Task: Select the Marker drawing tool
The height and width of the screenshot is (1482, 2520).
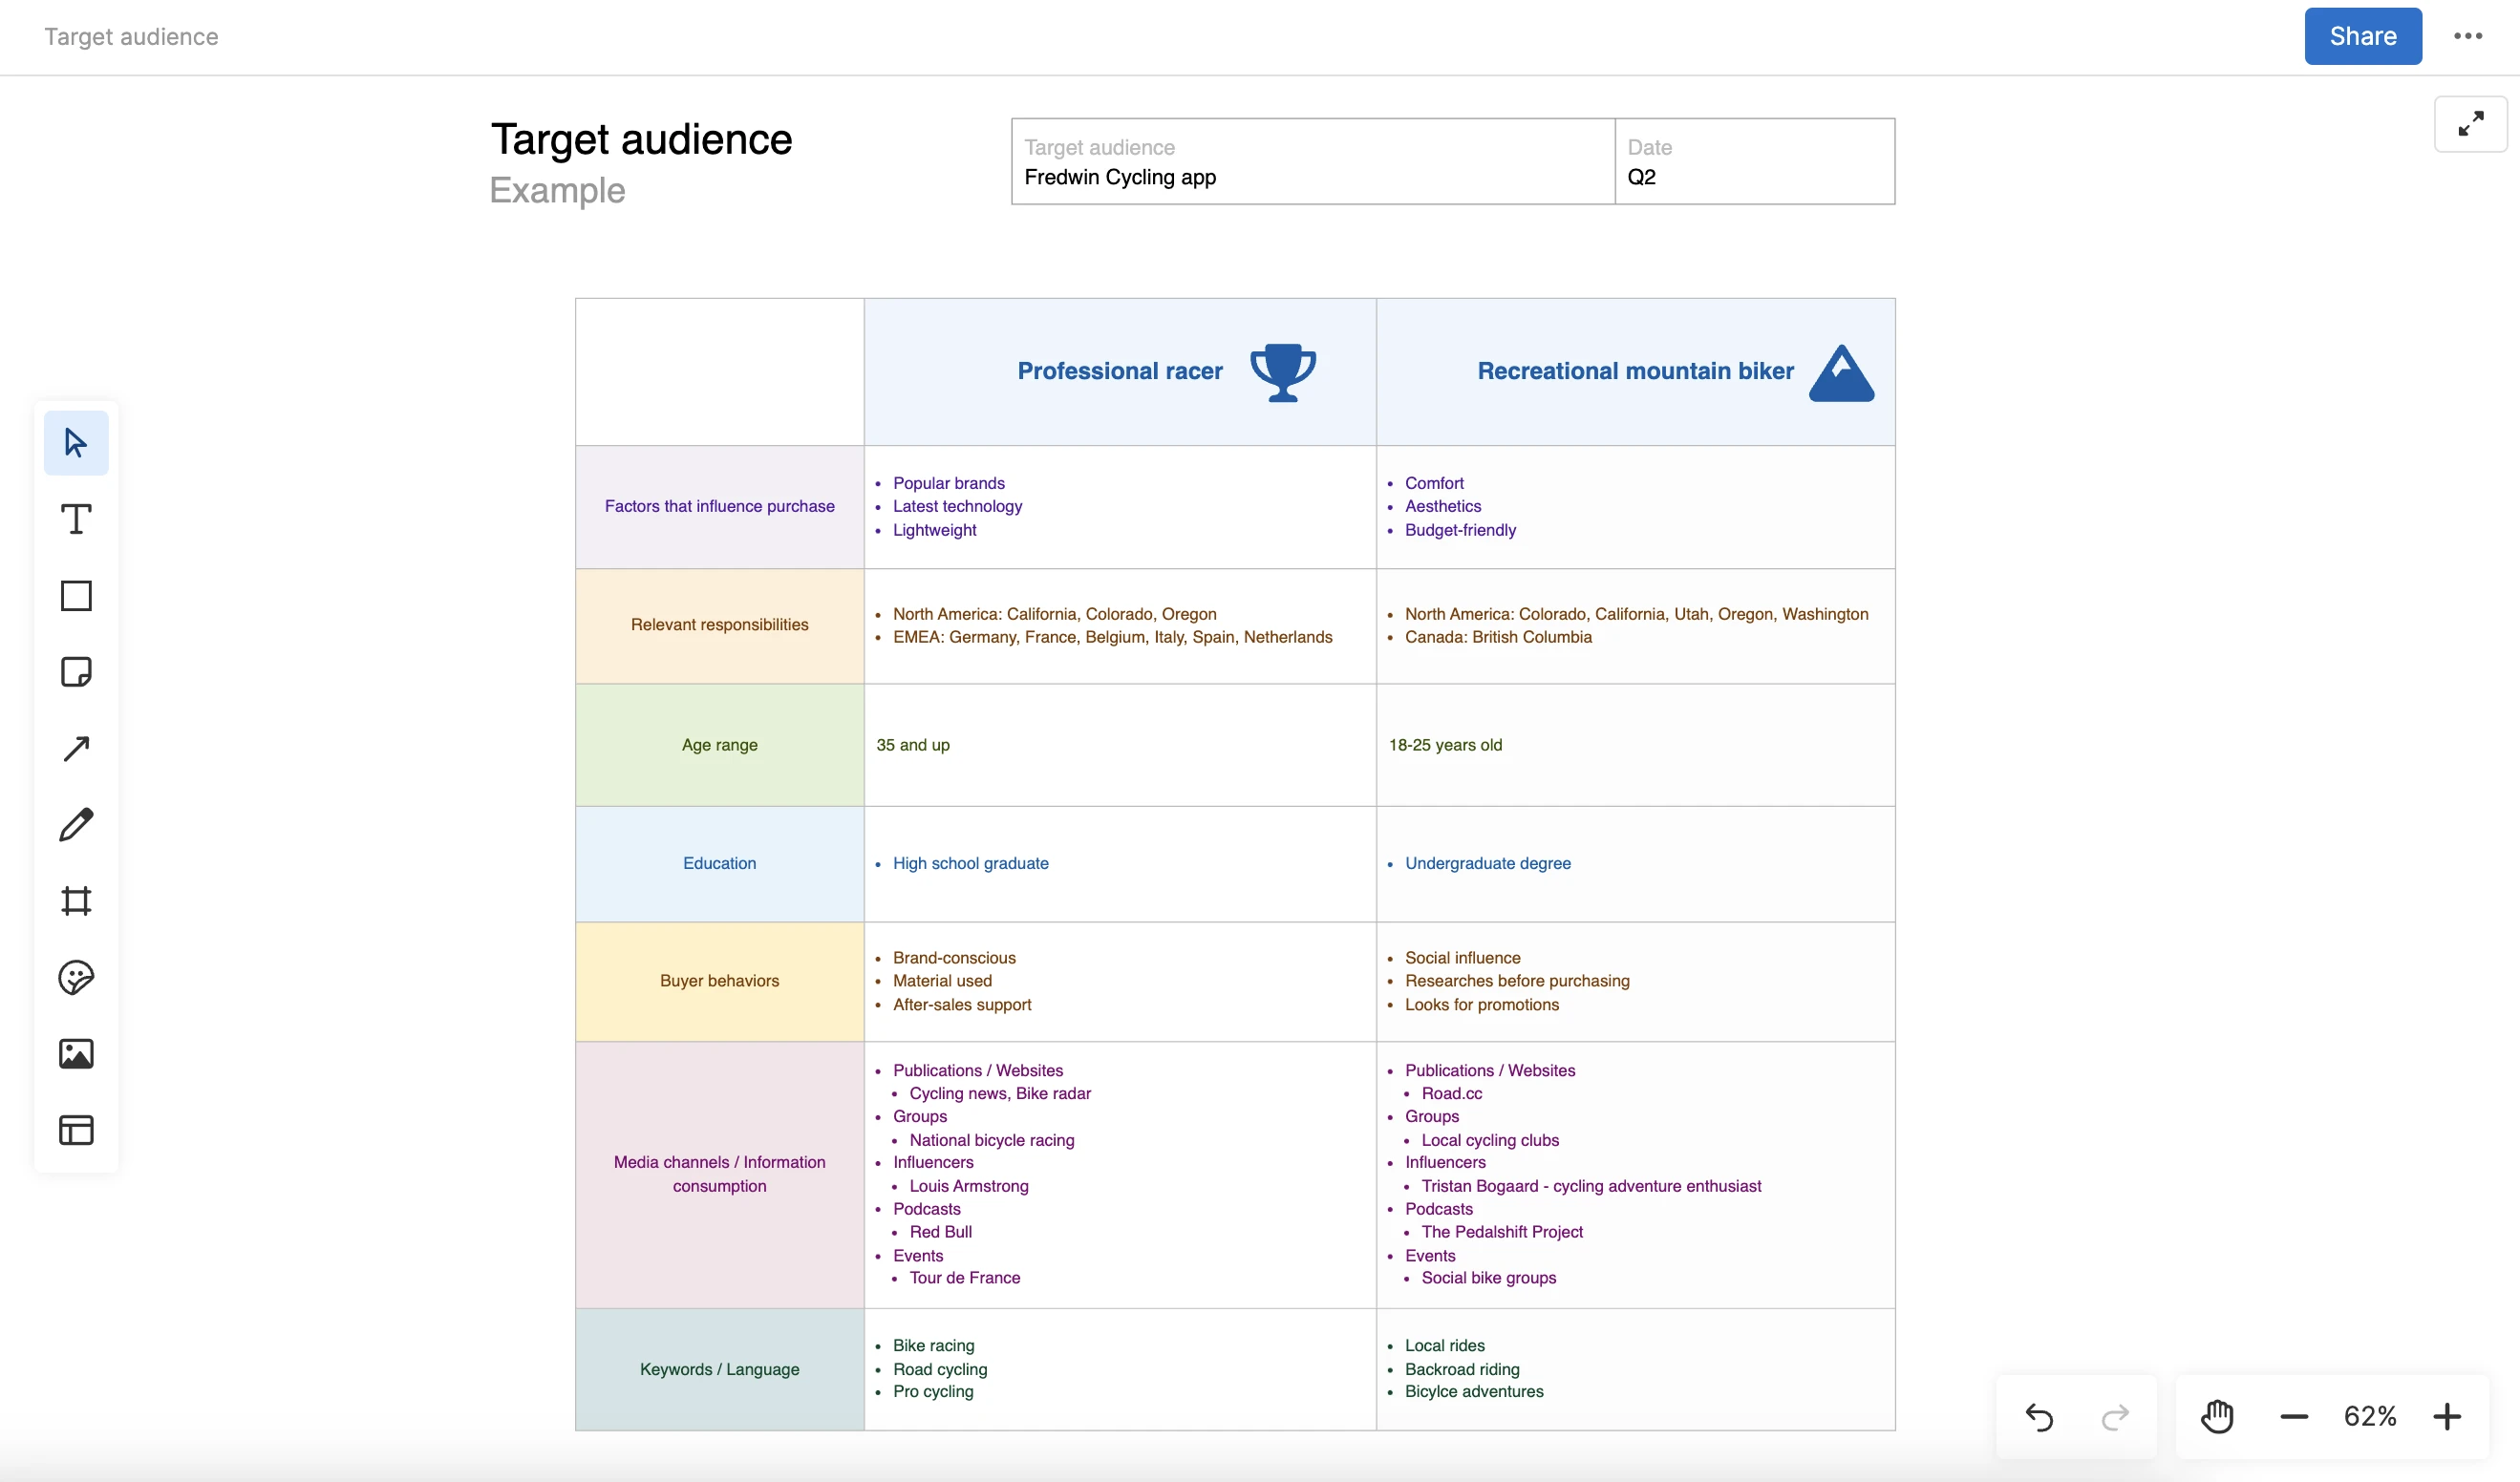Action: [x=76, y=823]
